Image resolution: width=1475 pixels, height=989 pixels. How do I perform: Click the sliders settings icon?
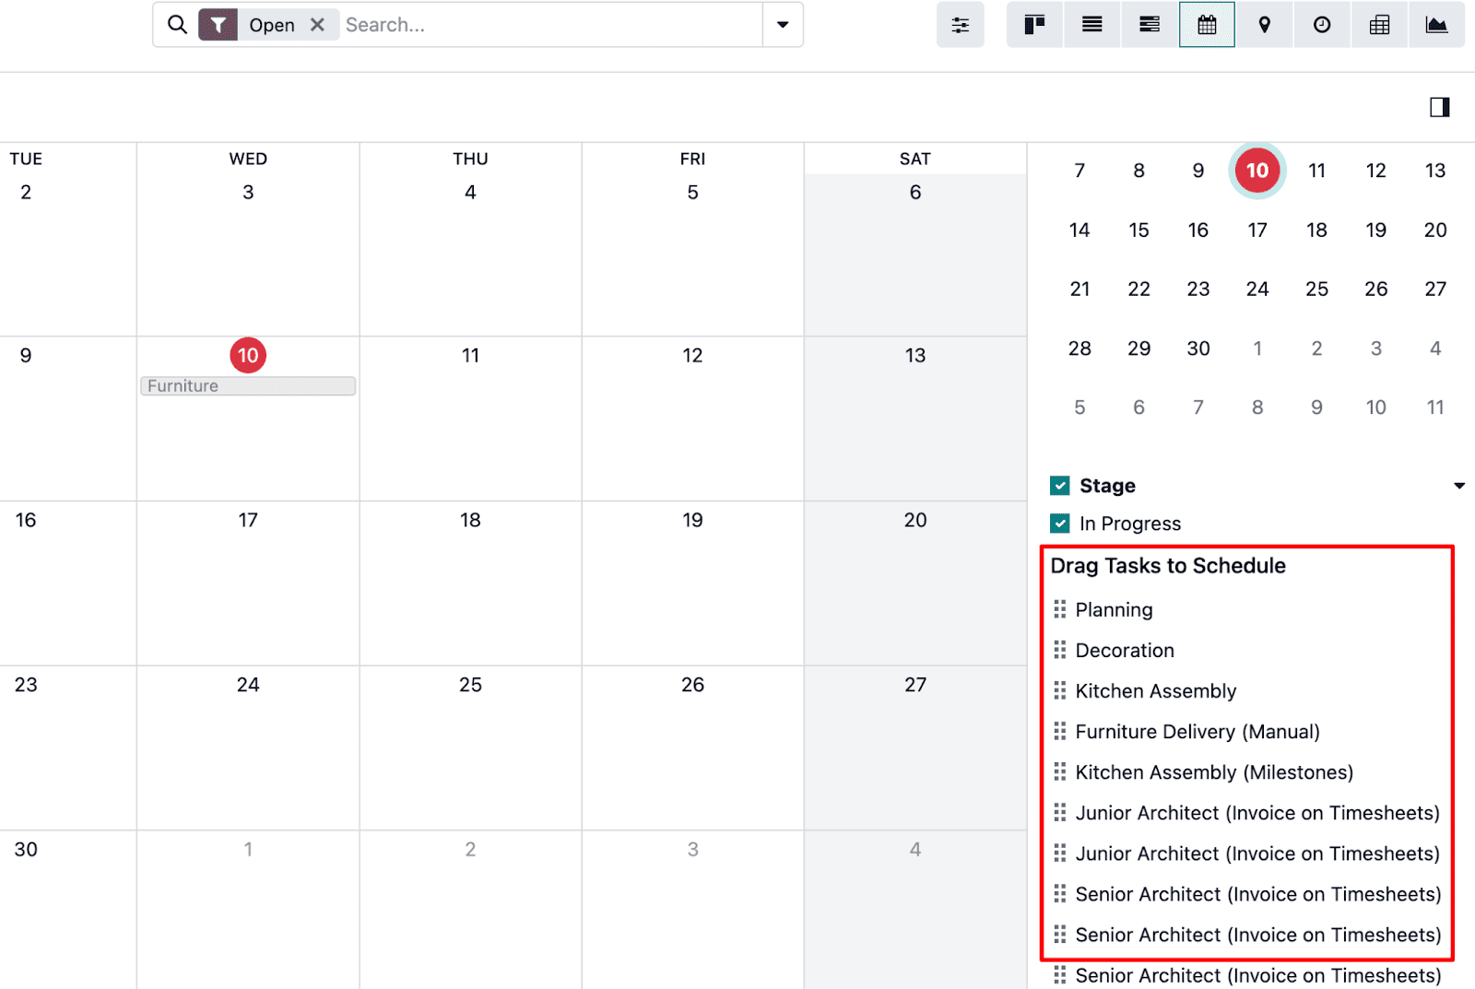[x=960, y=25]
